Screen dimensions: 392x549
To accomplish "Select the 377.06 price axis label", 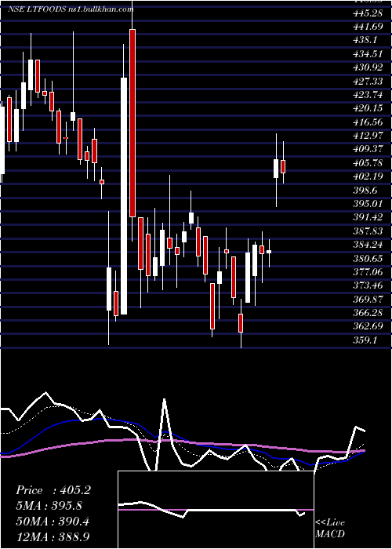I will (x=368, y=271).
